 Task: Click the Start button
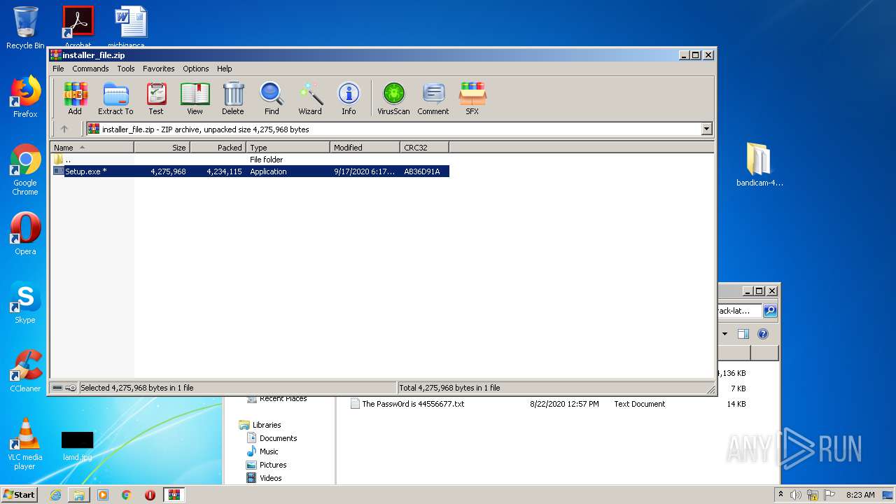click(20, 494)
